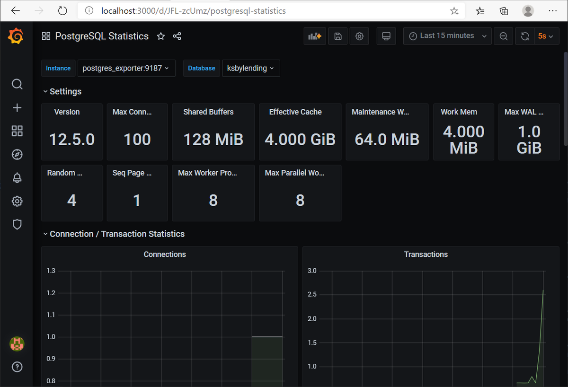Star the PostgreSQL Statistics dashboard
Viewport: 568px width, 387px height.
tap(161, 36)
